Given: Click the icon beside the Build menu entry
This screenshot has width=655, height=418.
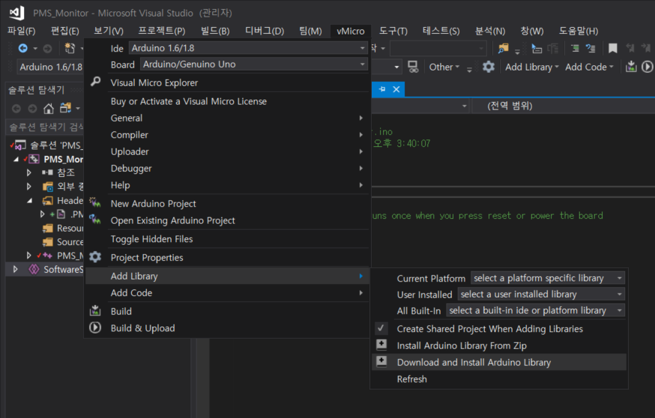Looking at the screenshot, I should click(95, 310).
